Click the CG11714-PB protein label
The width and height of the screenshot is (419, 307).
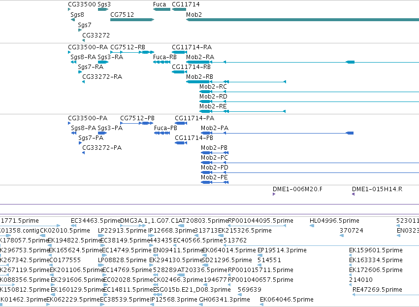click(194, 138)
